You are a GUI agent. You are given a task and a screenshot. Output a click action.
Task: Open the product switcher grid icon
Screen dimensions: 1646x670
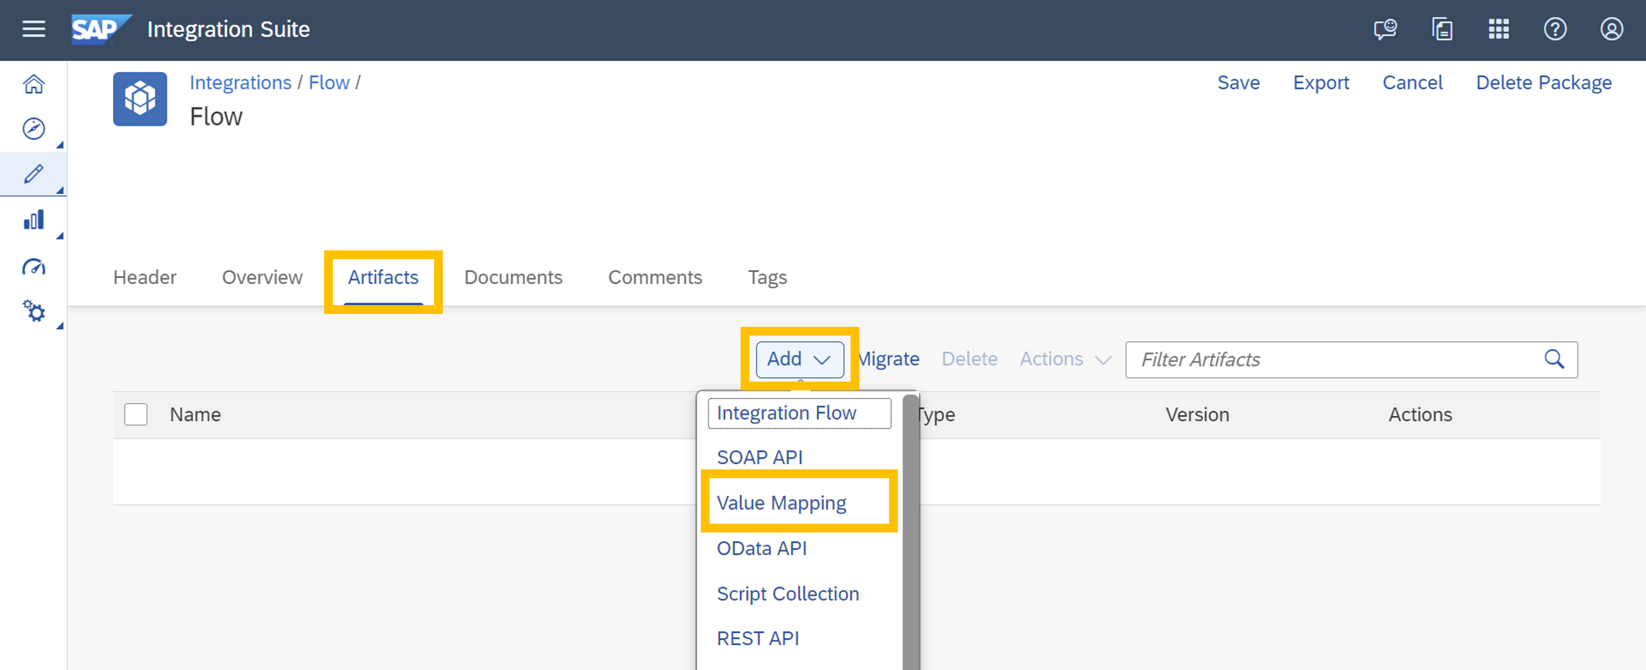tap(1498, 29)
